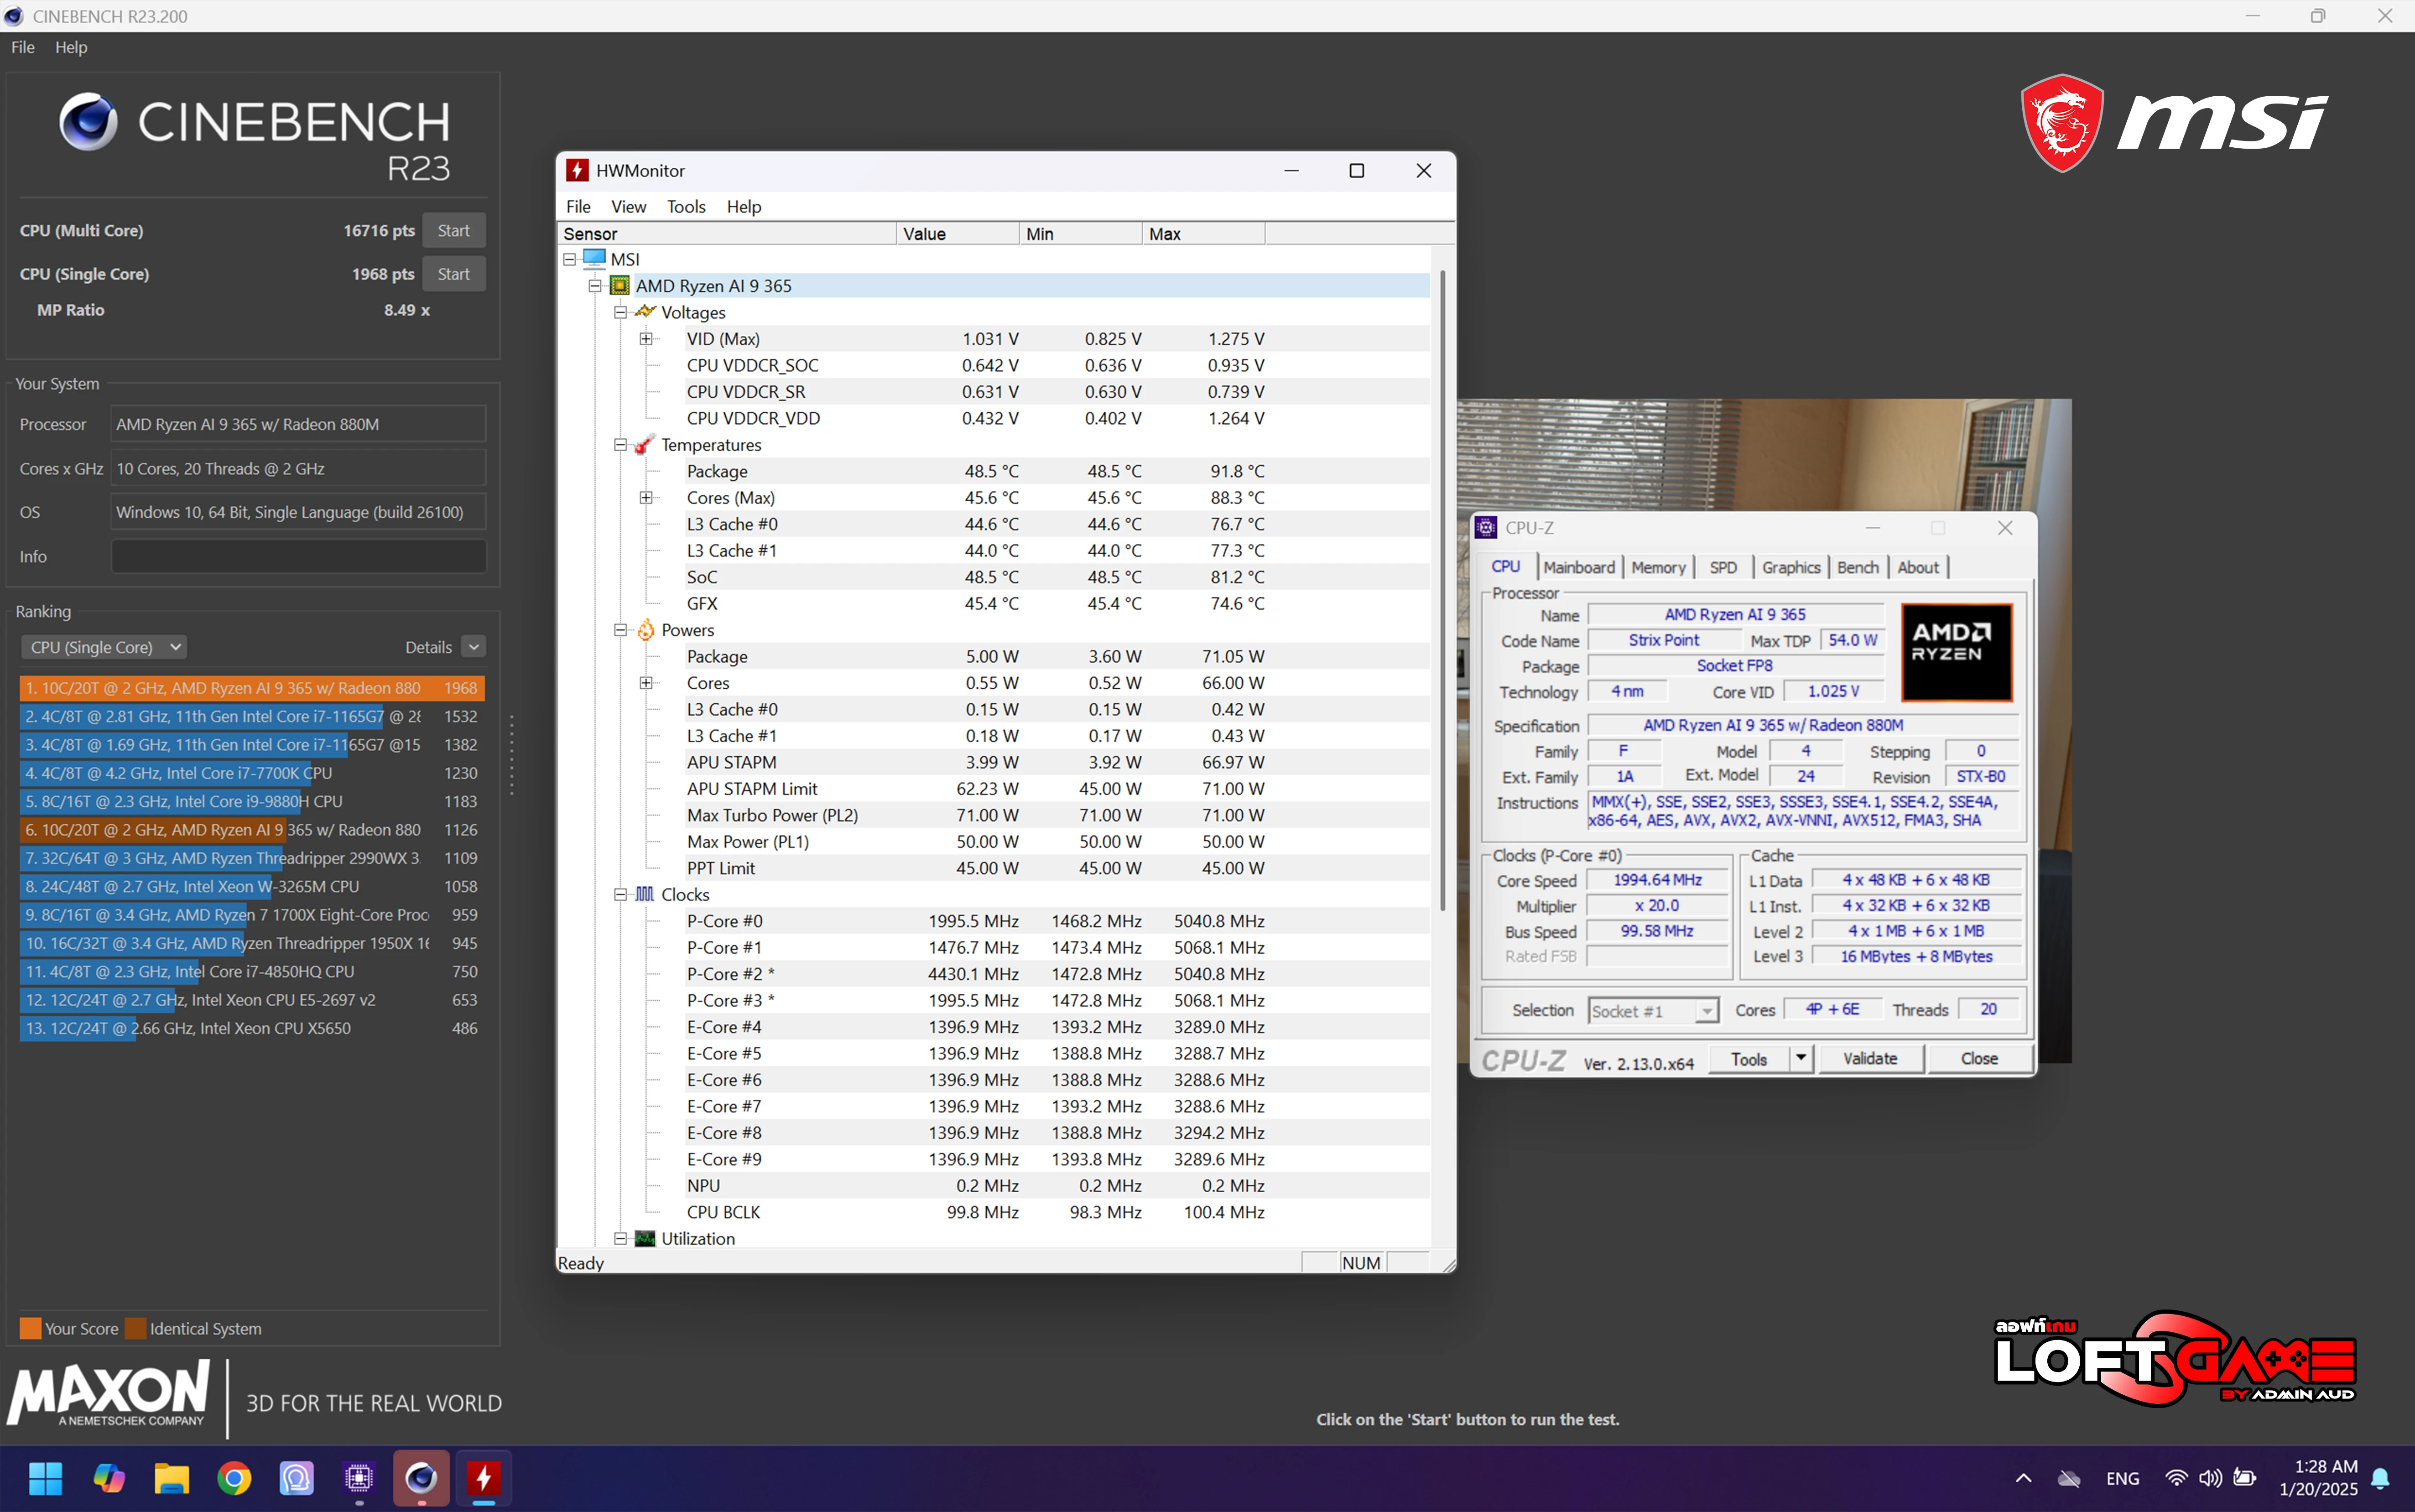Open File Explorer from taskbar
Viewport: 2415px width, 1512px height.
[x=171, y=1477]
